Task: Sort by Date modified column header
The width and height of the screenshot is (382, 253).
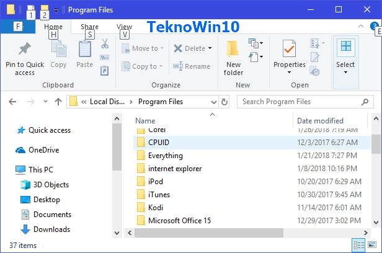Action: [x=320, y=121]
